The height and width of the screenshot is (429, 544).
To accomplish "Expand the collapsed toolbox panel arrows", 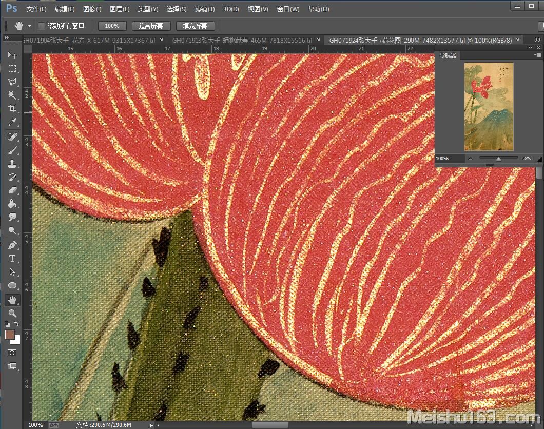I will click(7, 37).
